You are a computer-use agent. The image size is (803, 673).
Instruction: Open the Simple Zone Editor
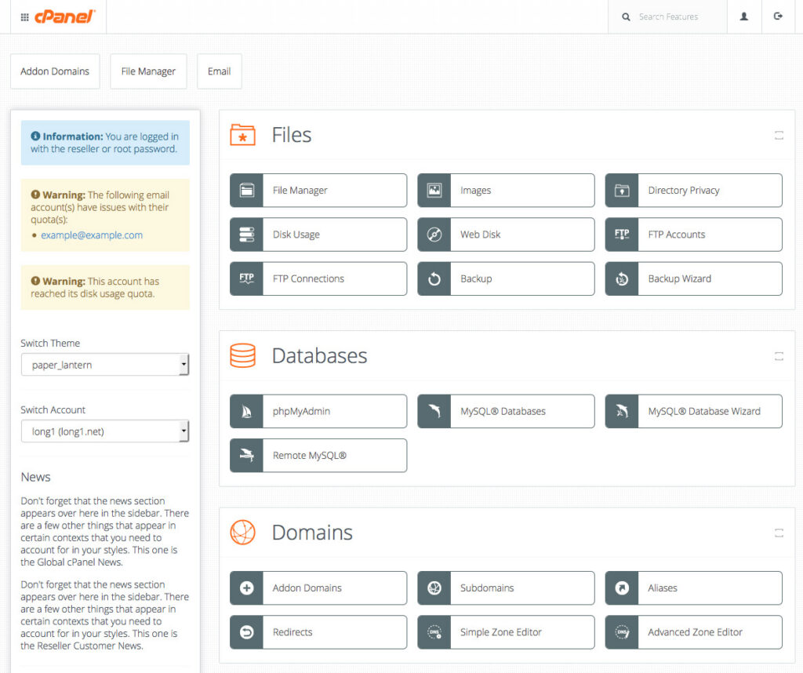pyautogui.click(x=506, y=632)
